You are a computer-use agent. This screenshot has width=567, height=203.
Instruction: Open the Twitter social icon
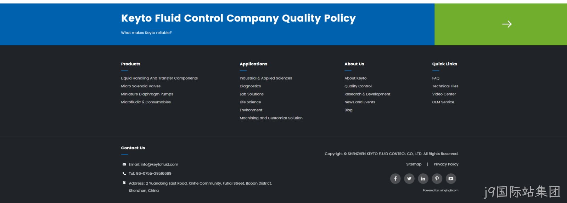pyautogui.click(x=409, y=179)
